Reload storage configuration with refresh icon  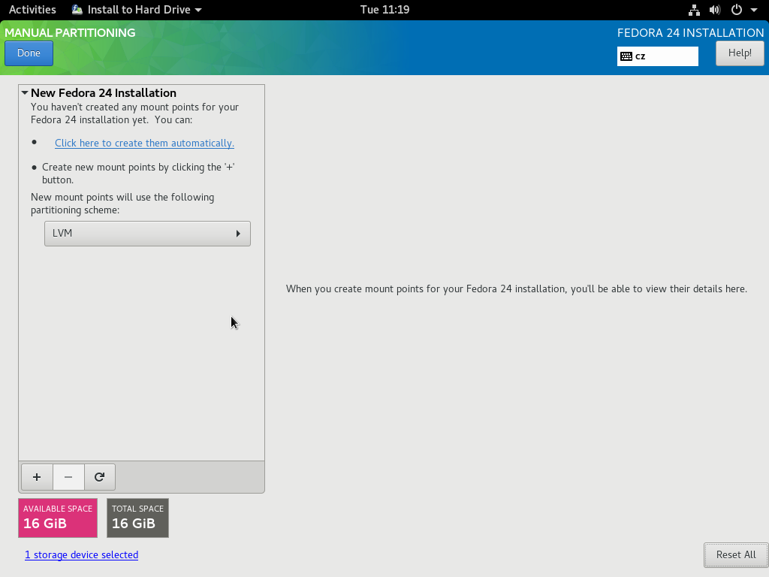[100, 477]
